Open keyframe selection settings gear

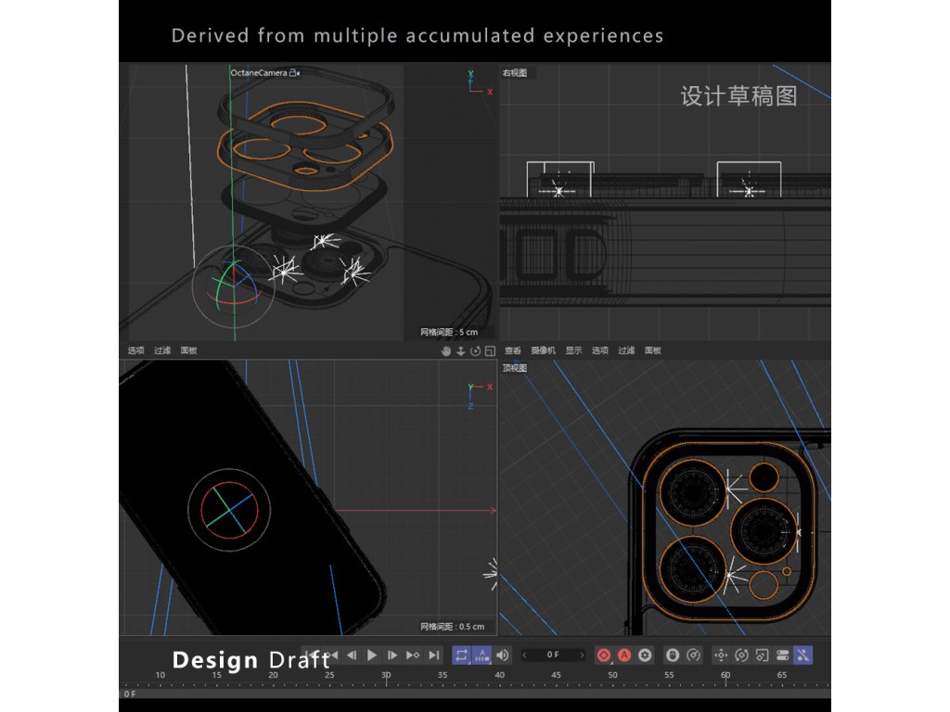(645, 655)
